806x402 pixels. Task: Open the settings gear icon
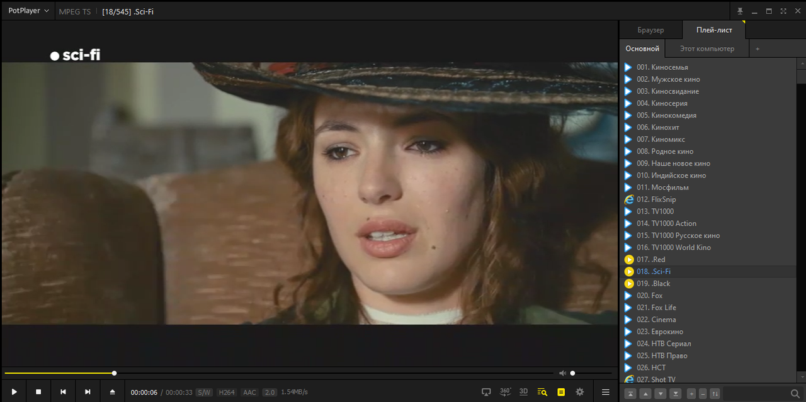click(580, 392)
